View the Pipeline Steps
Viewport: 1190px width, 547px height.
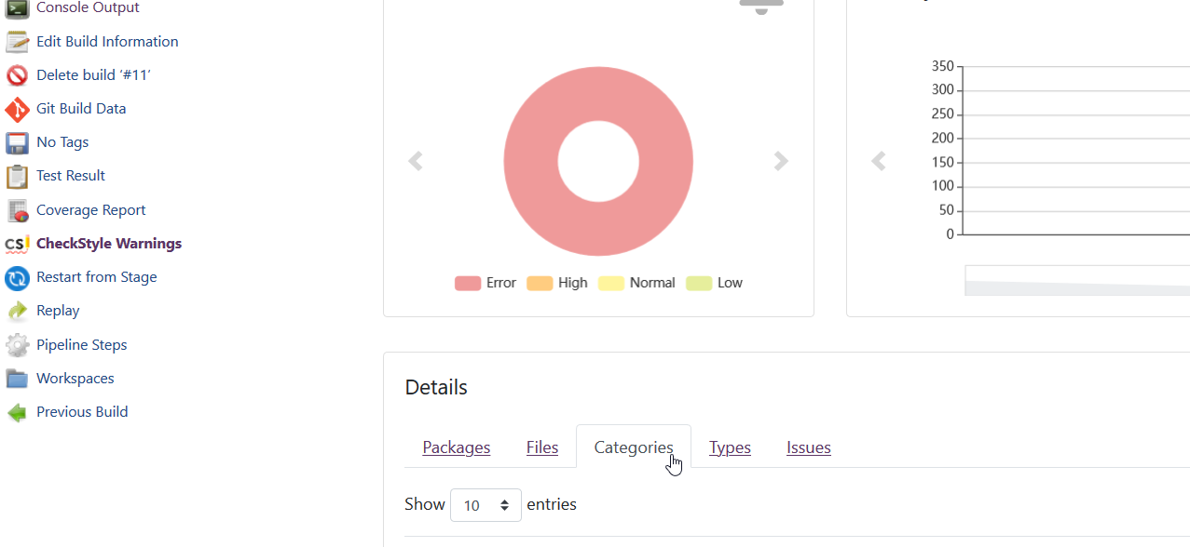(81, 344)
